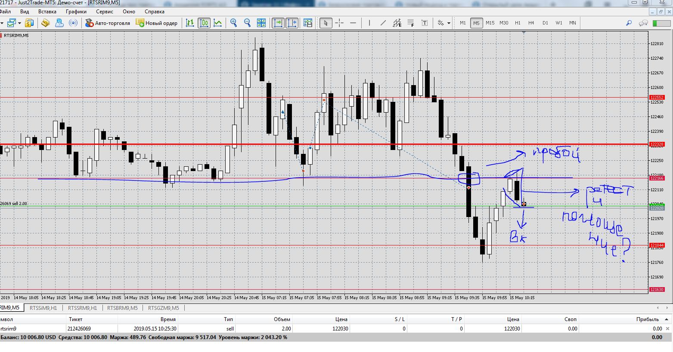Switch to the RTSBRM9,M5 chart tab

(122, 308)
